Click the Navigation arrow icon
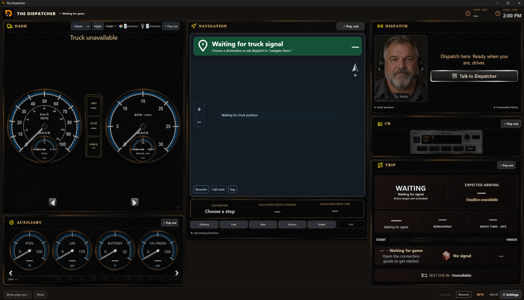The image size is (524, 300). [x=194, y=26]
